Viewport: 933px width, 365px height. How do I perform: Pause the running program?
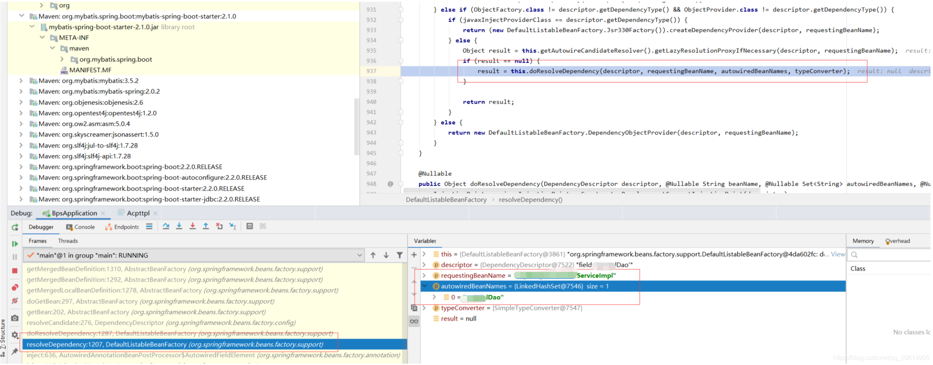pos(15,257)
